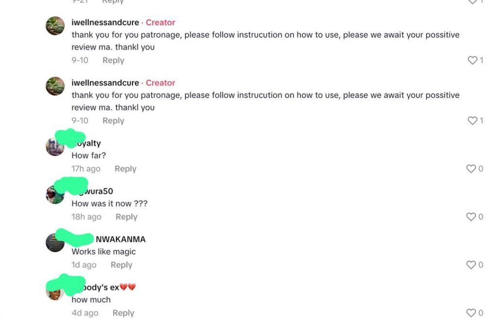Like the "Works like magic" comment

pyautogui.click(x=471, y=265)
